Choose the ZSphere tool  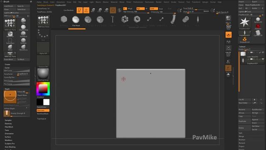[x=258, y=27]
